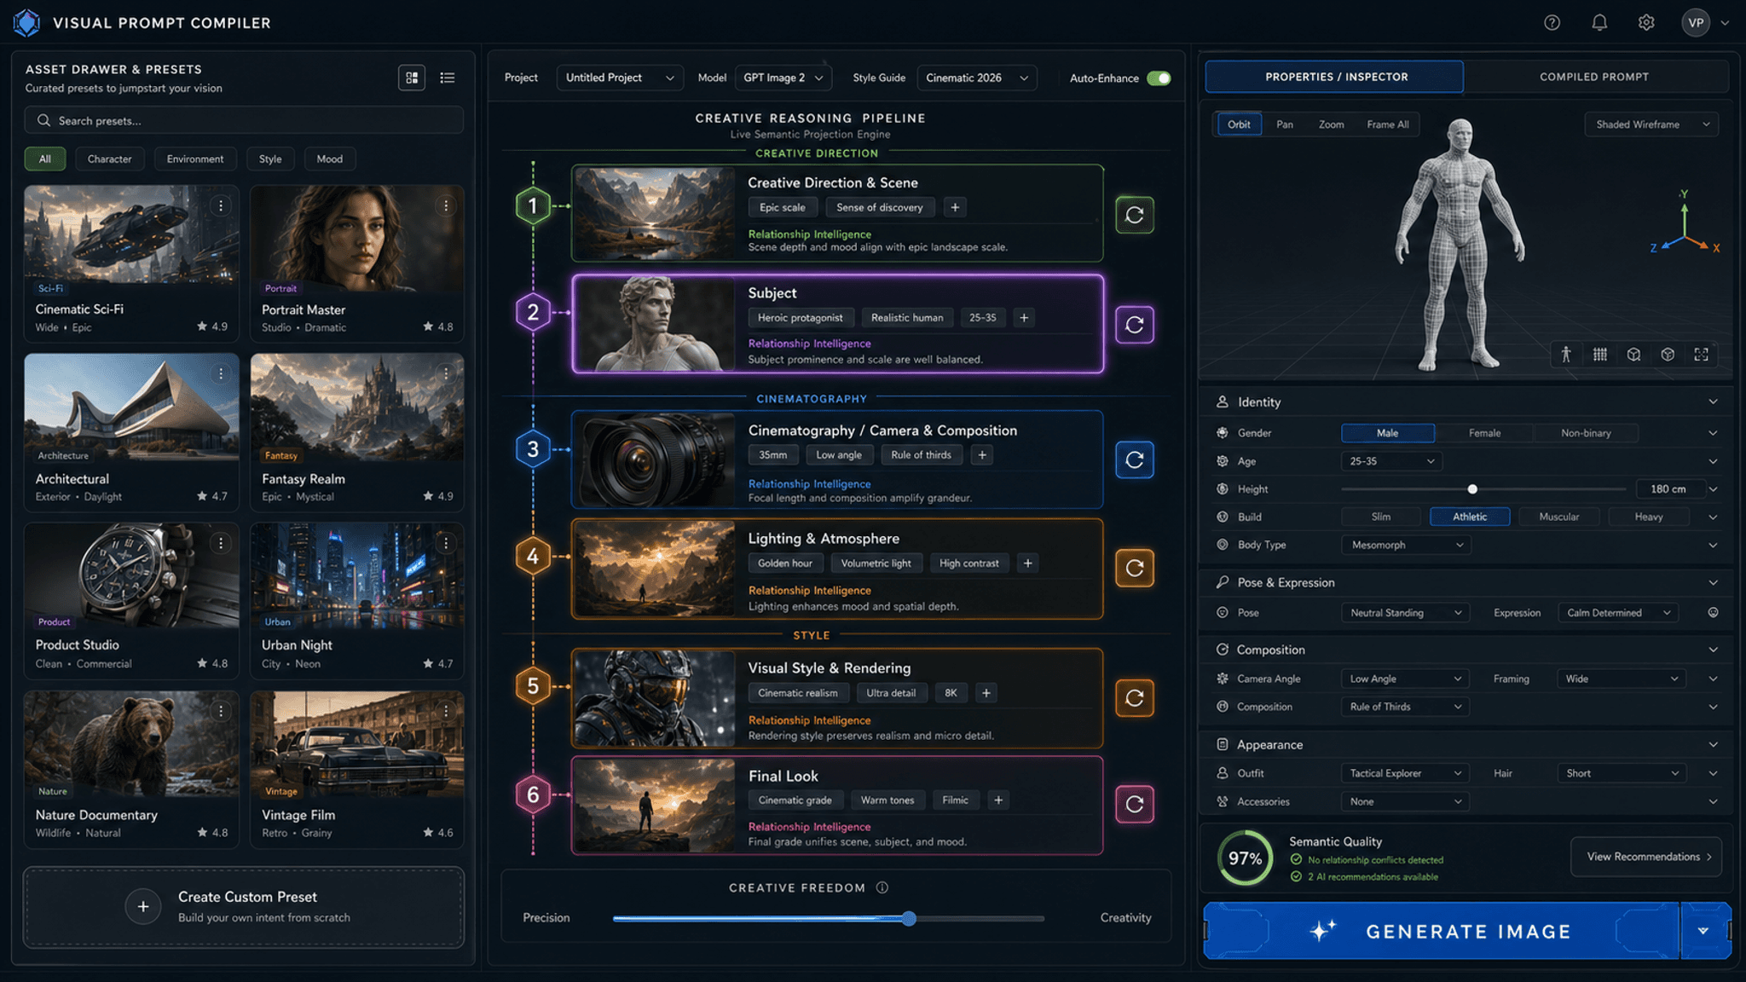Open the Shaded Wireframe display dropdown
Viewport: 1746px width, 982px height.
[x=1652, y=124]
